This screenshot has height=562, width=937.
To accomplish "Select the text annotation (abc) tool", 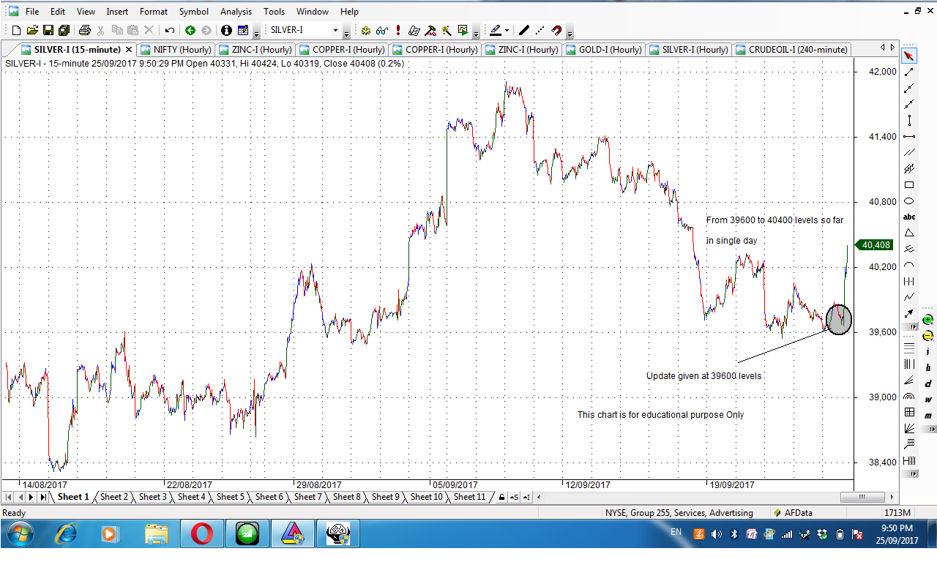I will (x=909, y=216).
